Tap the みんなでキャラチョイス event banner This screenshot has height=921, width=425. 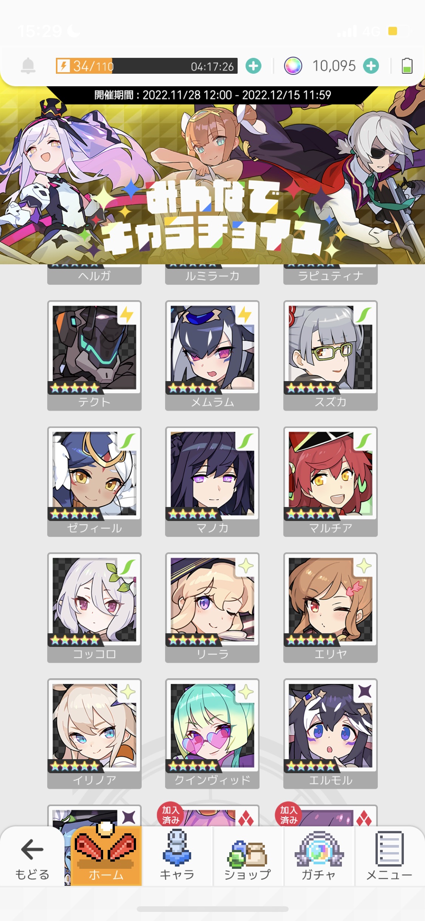(x=212, y=175)
